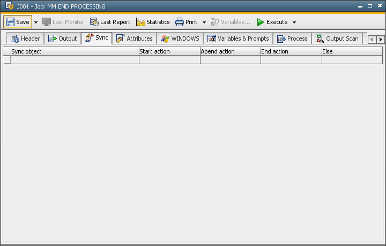The height and width of the screenshot is (246, 386).
Task: Click Execute to run the job
Action: [272, 22]
